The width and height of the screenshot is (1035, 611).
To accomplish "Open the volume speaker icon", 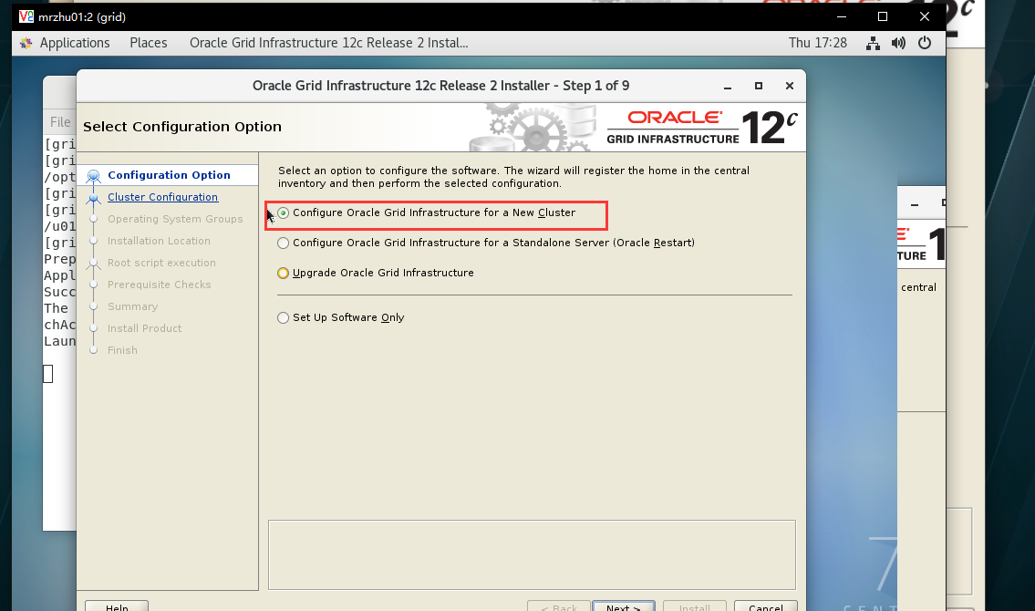I will coord(898,43).
